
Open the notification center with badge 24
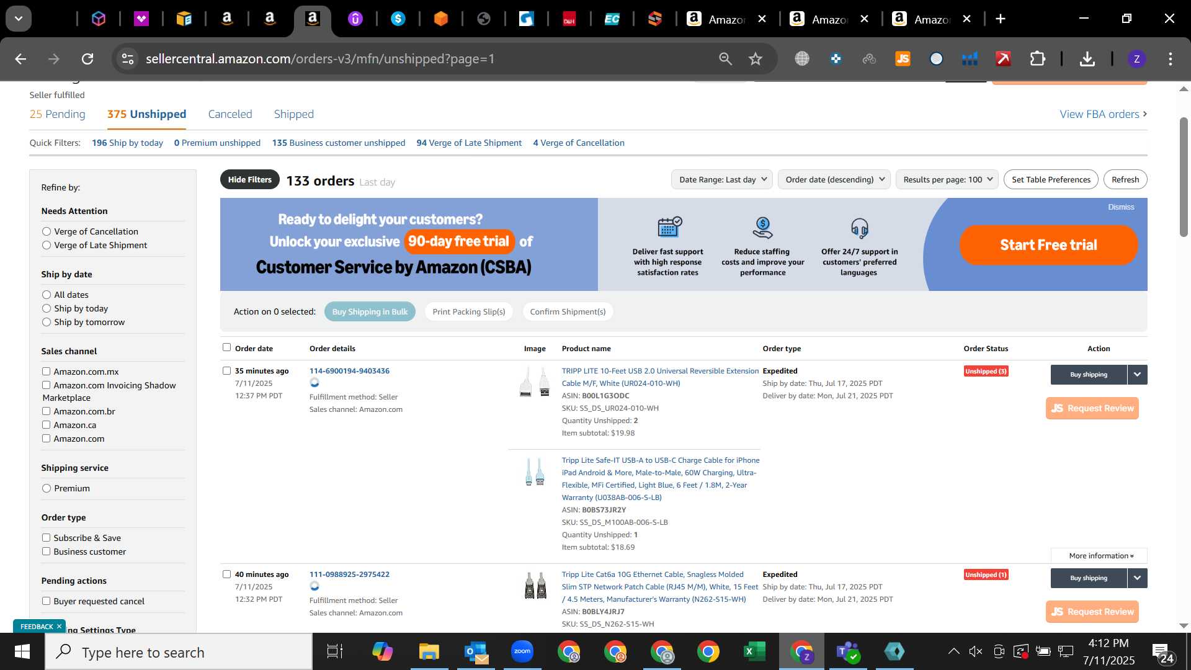(x=1162, y=653)
